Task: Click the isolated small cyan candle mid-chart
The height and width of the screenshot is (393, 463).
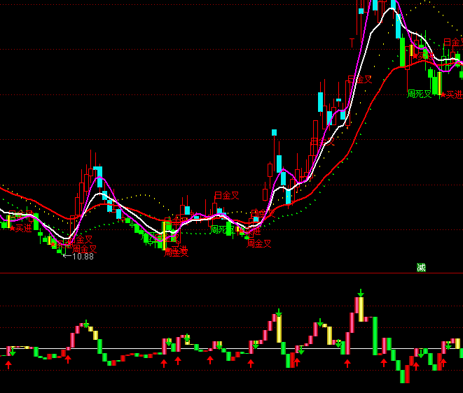Action: pos(274,132)
